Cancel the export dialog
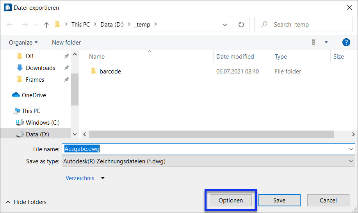358x213 pixels. tap(328, 200)
